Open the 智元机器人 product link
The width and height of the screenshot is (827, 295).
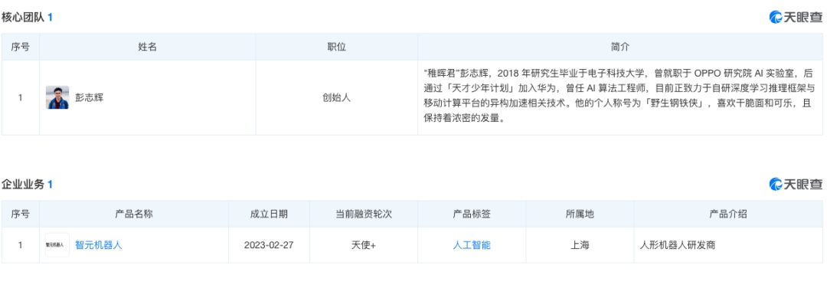(x=99, y=245)
